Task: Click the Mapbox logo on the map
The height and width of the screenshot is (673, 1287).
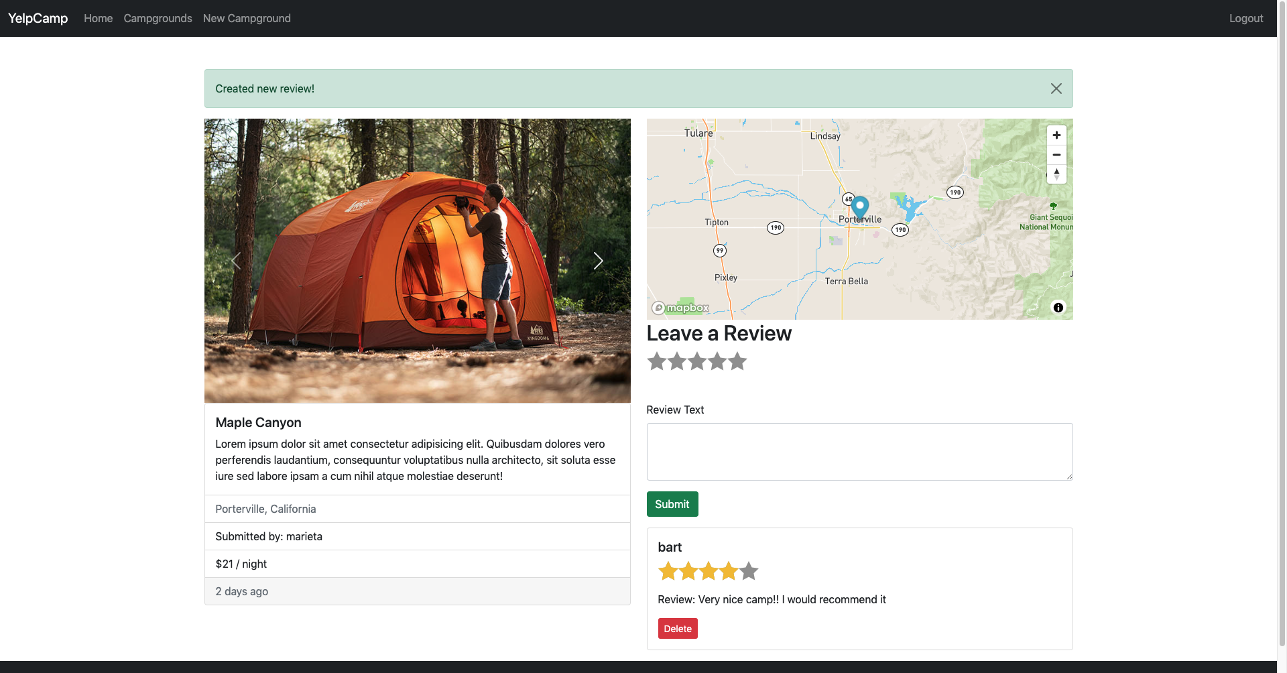Action: click(x=678, y=307)
